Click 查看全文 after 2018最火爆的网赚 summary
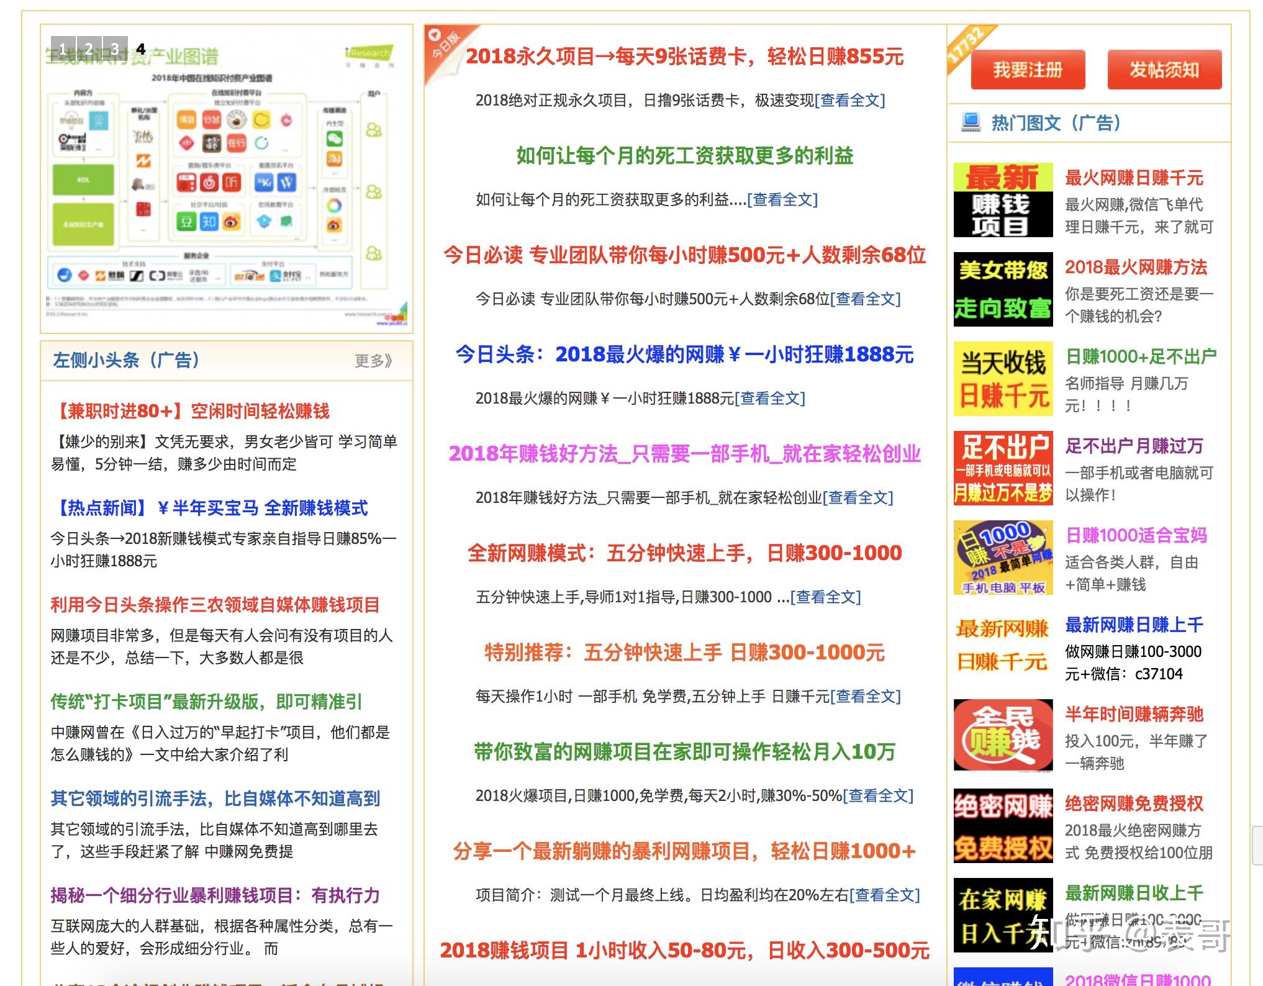Viewport: 1263px width, 986px height. tap(770, 399)
